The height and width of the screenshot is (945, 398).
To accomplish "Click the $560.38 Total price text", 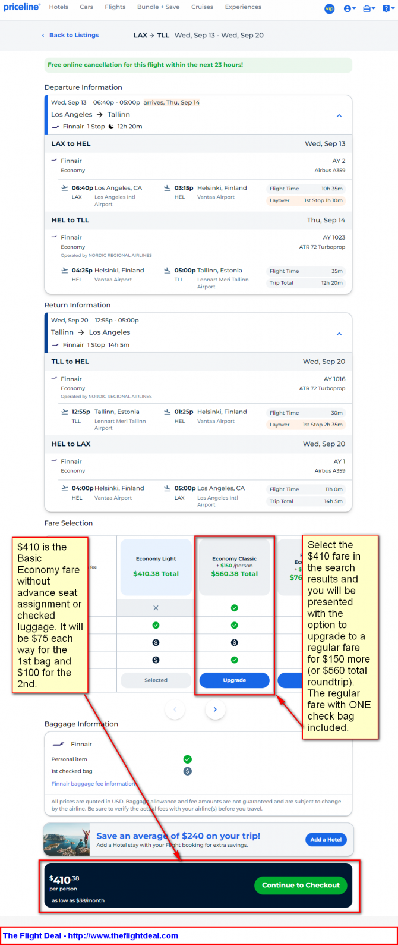I will coord(234,574).
